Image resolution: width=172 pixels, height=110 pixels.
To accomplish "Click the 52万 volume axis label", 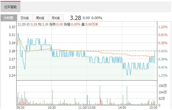I will click(x=162, y=99).
